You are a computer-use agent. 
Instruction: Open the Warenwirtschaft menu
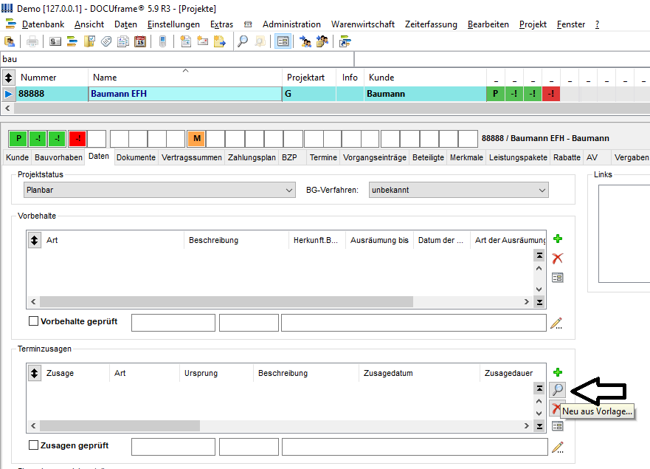[363, 24]
